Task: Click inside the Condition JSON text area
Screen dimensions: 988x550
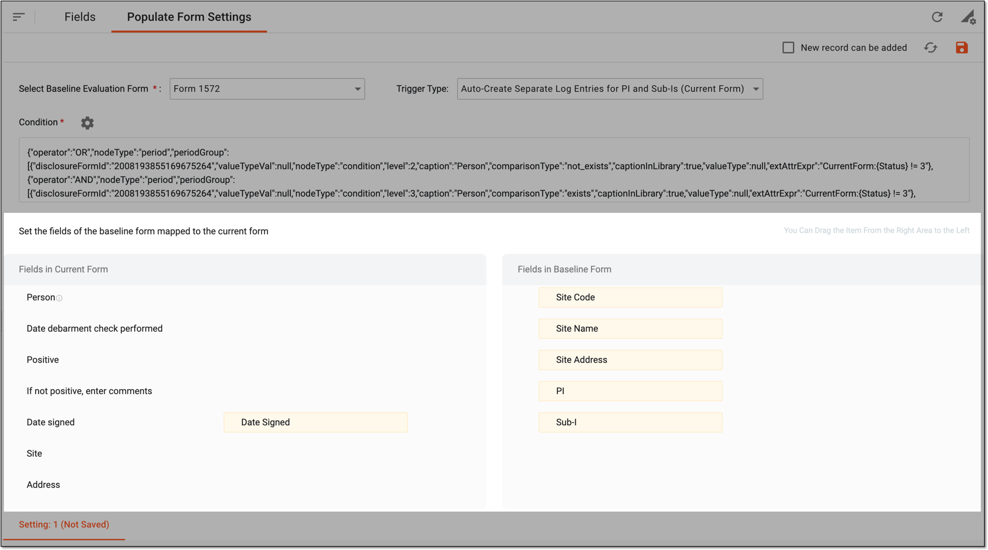Action: click(x=494, y=170)
